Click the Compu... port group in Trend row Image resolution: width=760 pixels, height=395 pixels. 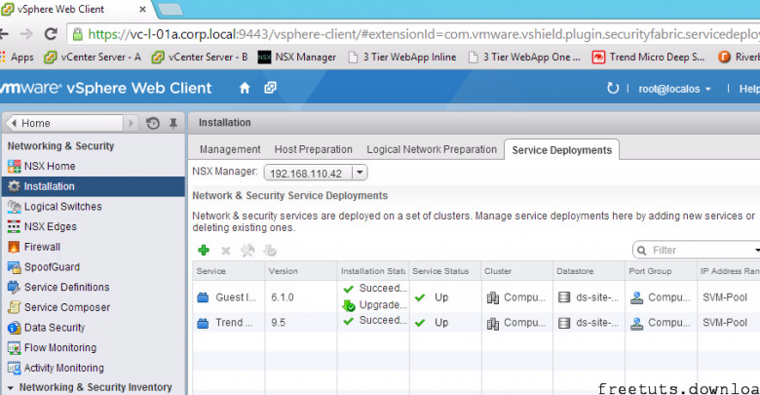point(661,323)
